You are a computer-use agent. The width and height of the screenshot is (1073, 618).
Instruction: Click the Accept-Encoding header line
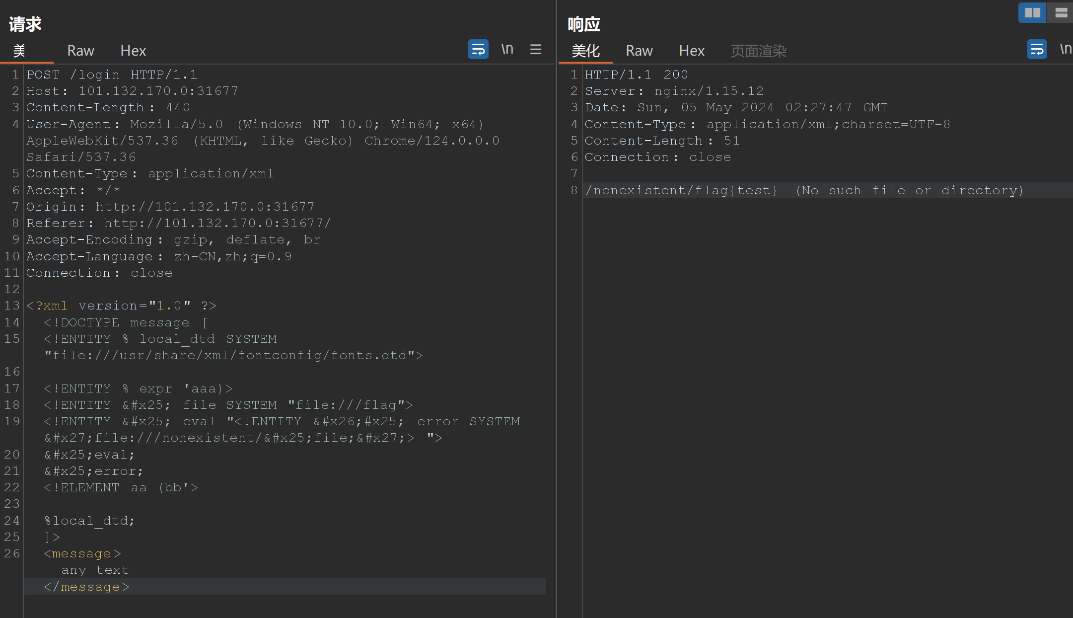174,239
